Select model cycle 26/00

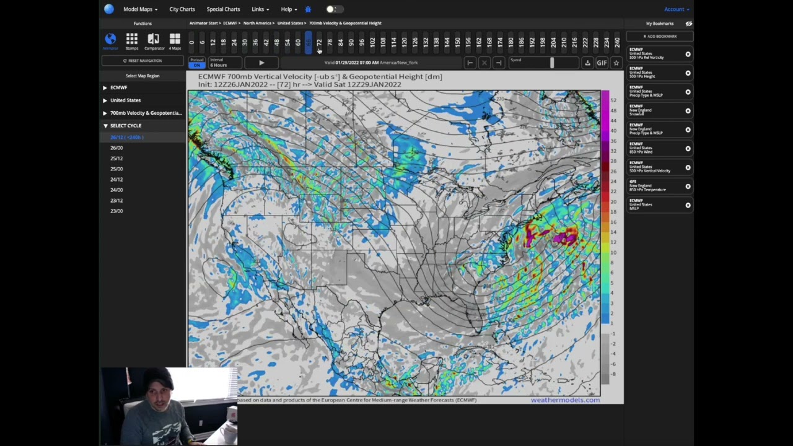(x=116, y=148)
